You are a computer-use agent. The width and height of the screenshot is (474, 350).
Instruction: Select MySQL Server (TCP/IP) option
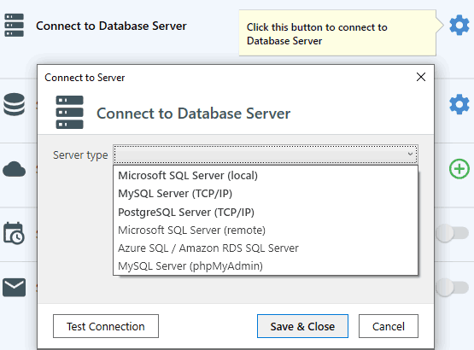[x=266, y=194]
